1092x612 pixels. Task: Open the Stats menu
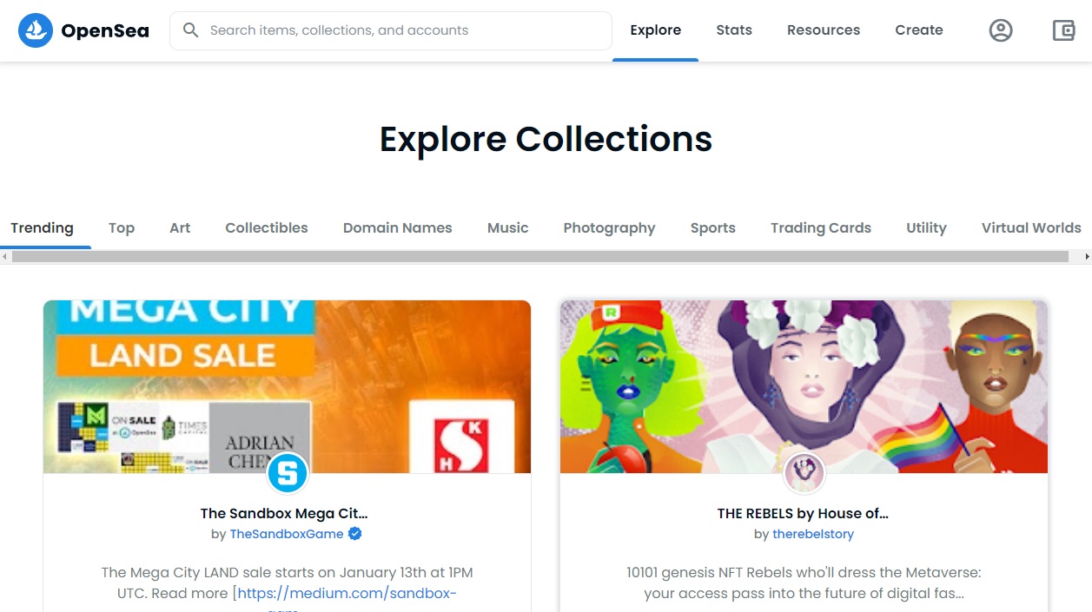tap(734, 30)
